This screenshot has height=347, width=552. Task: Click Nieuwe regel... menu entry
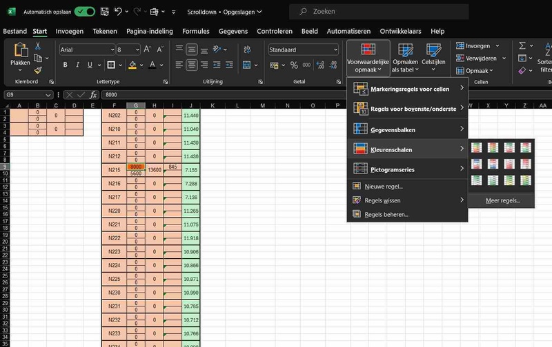(407, 186)
